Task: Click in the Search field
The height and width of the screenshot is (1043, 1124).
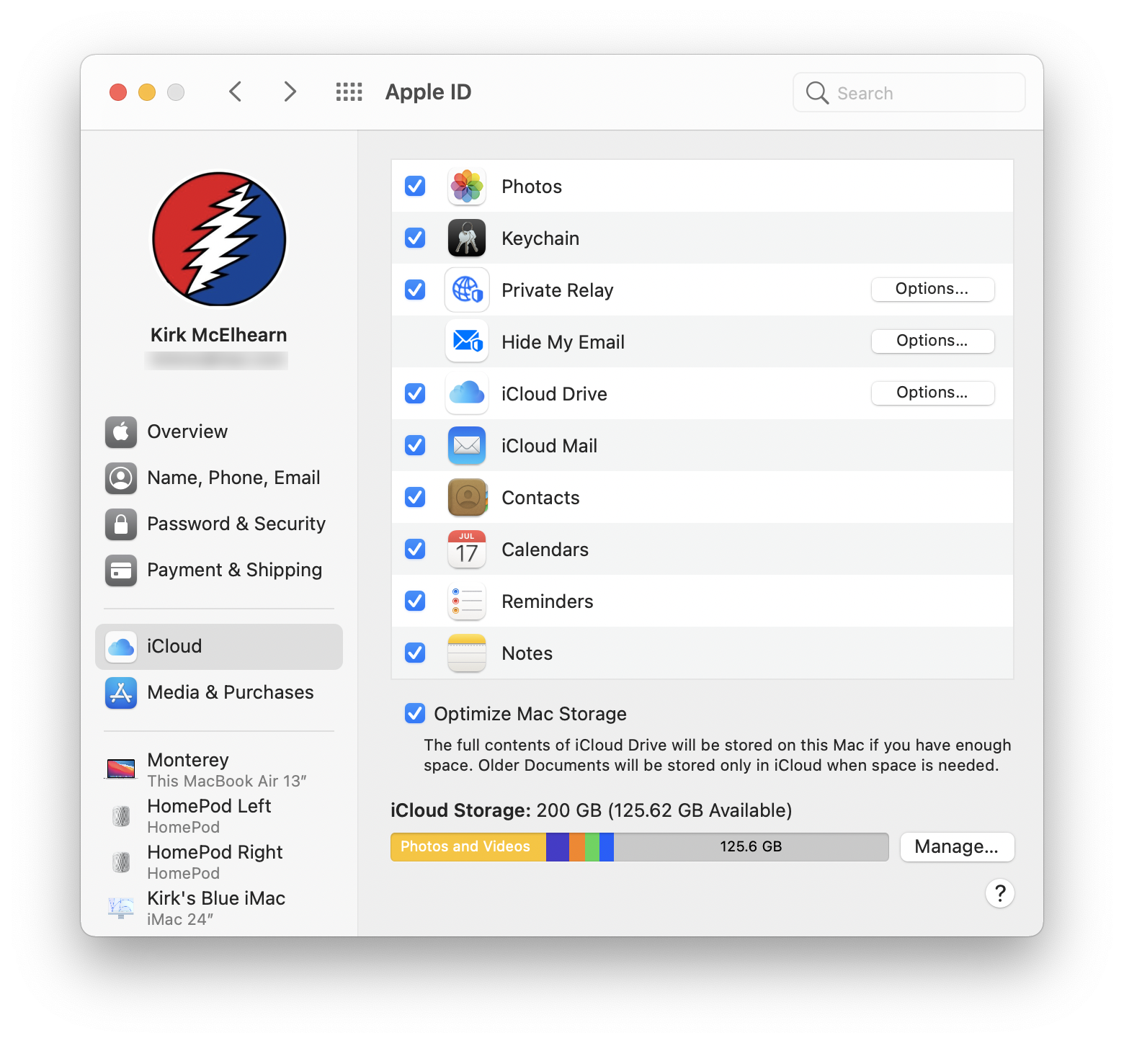Action: [x=909, y=93]
